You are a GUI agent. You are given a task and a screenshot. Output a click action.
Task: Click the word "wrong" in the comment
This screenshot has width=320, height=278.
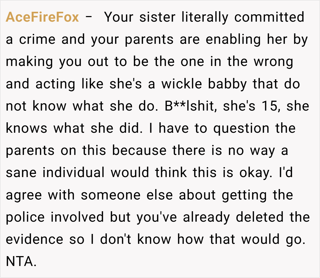pos(273,62)
